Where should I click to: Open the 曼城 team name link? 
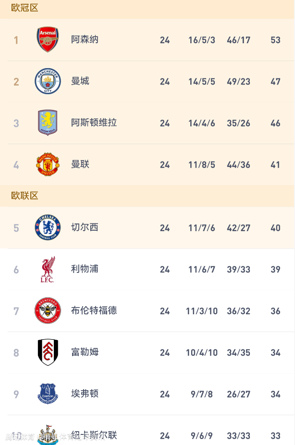pyautogui.click(x=80, y=81)
